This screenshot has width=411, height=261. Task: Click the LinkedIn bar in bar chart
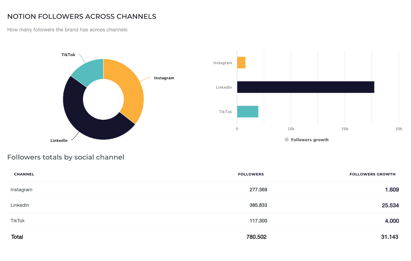pos(306,87)
